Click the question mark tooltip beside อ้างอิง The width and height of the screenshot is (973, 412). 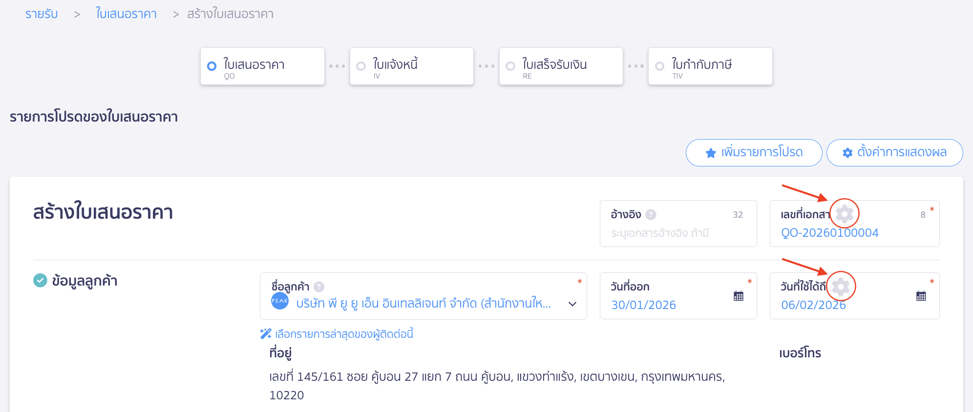pos(651,214)
